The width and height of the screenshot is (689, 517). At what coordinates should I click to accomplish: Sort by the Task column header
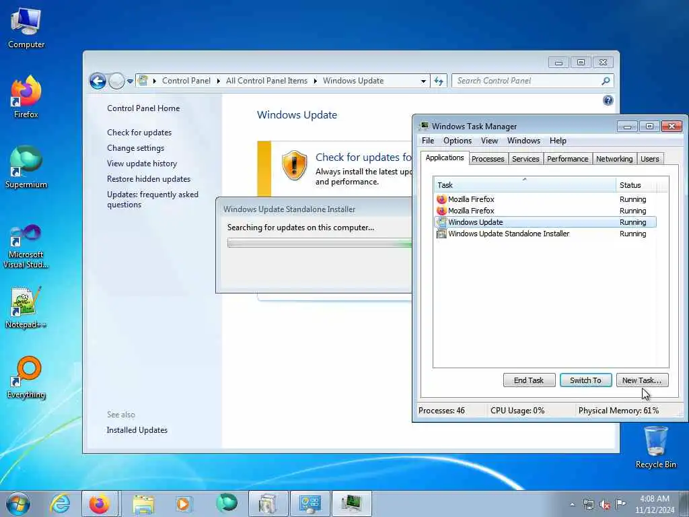point(525,185)
